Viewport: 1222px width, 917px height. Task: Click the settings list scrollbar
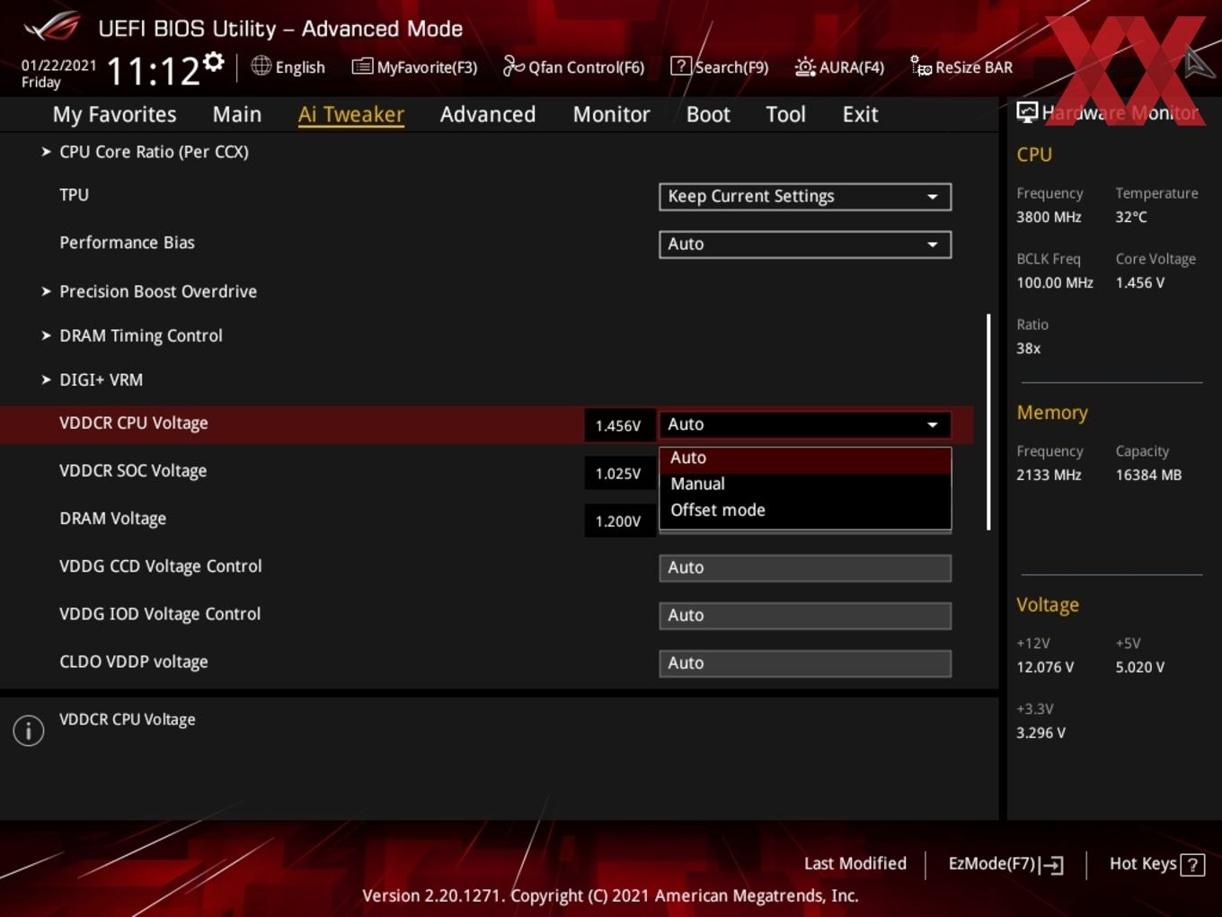988,422
